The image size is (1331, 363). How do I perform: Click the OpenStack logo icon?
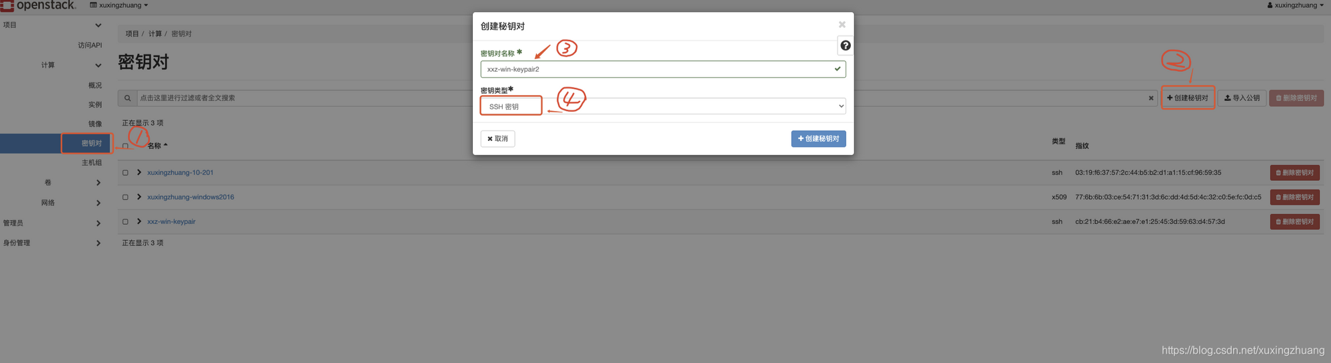(x=7, y=5)
